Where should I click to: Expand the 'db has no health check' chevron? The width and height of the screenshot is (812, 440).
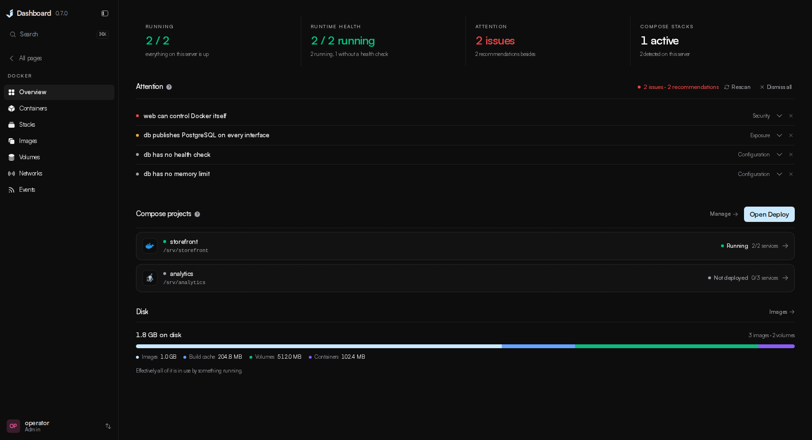pyautogui.click(x=779, y=154)
